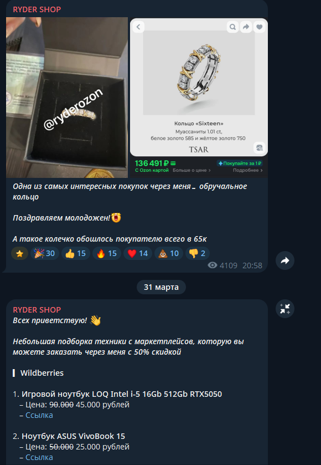Open the ring-in-box photo with @ryderozon watermark
The height and width of the screenshot is (465, 321).
pyautogui.click(x=67, y=98)
